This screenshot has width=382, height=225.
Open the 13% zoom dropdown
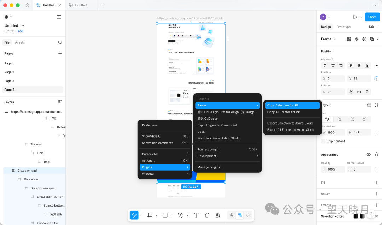(x=373, y=27)
